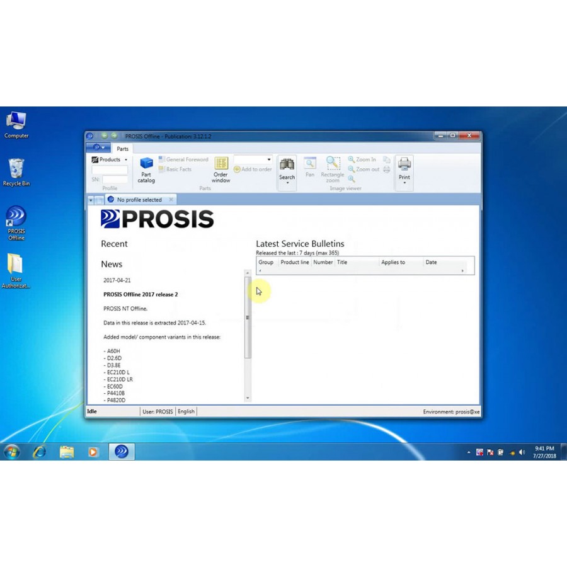Click the volume icon in system tray

(x=522, y=452)
